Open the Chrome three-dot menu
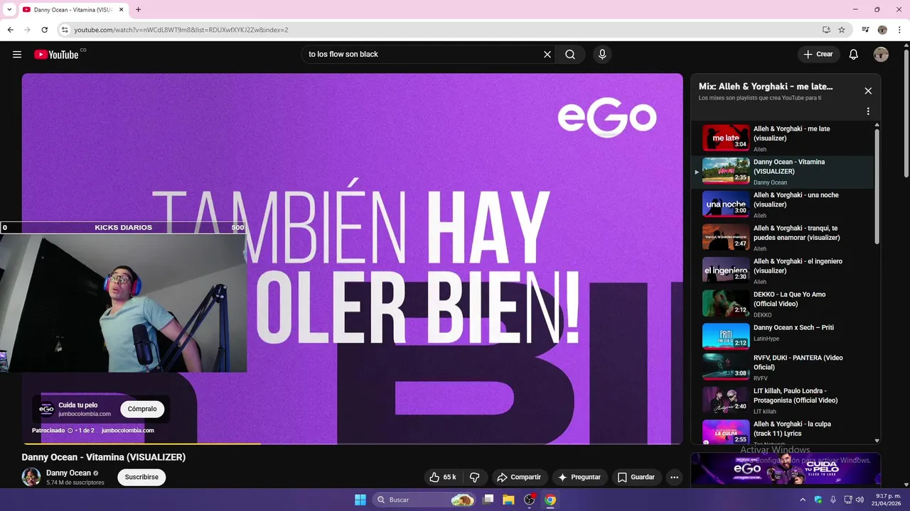Viewport: 910px width, 511px height. 899,30
